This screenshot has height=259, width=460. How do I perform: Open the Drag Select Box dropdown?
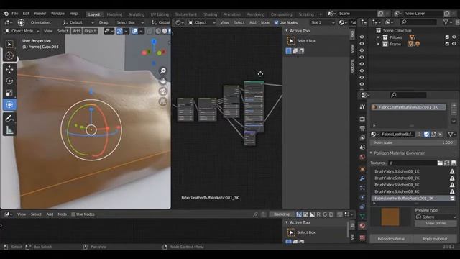coord(129,22)
